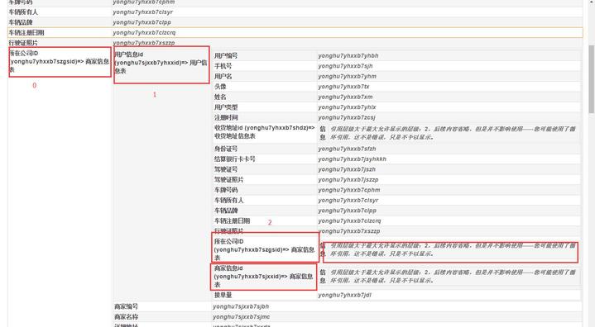
Task: Select the value yonghu7yhxxb7xm
Action: [x=345, y=97]
